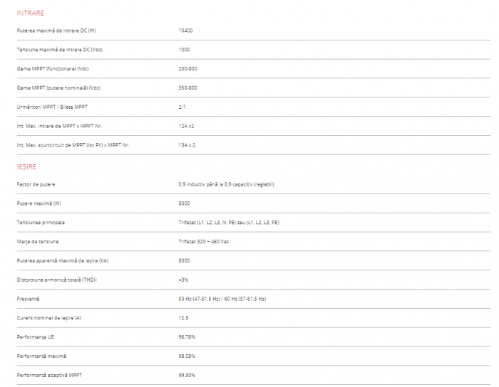
Task: Click the '12A x2' value
Action: 186,126
